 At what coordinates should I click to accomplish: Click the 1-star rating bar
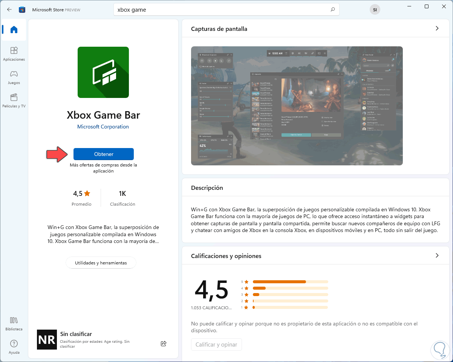point(291,307)
